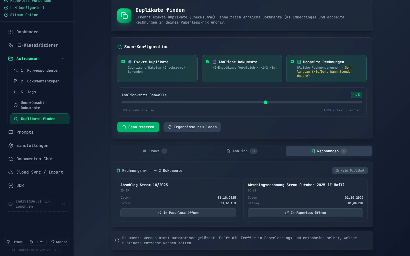
Task: Switch to the Ähnlich tab
Action: click(242, 151)
